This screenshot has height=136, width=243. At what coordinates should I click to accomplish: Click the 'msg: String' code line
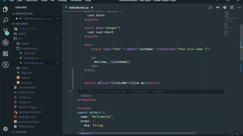pos(93,125)
